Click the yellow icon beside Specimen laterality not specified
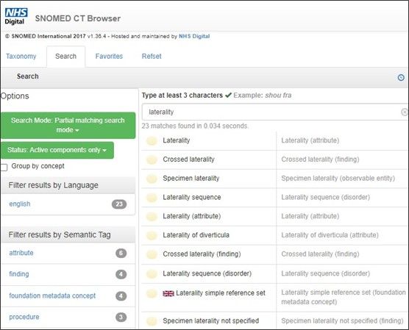 pyautogui.click(x=152, y=321)
